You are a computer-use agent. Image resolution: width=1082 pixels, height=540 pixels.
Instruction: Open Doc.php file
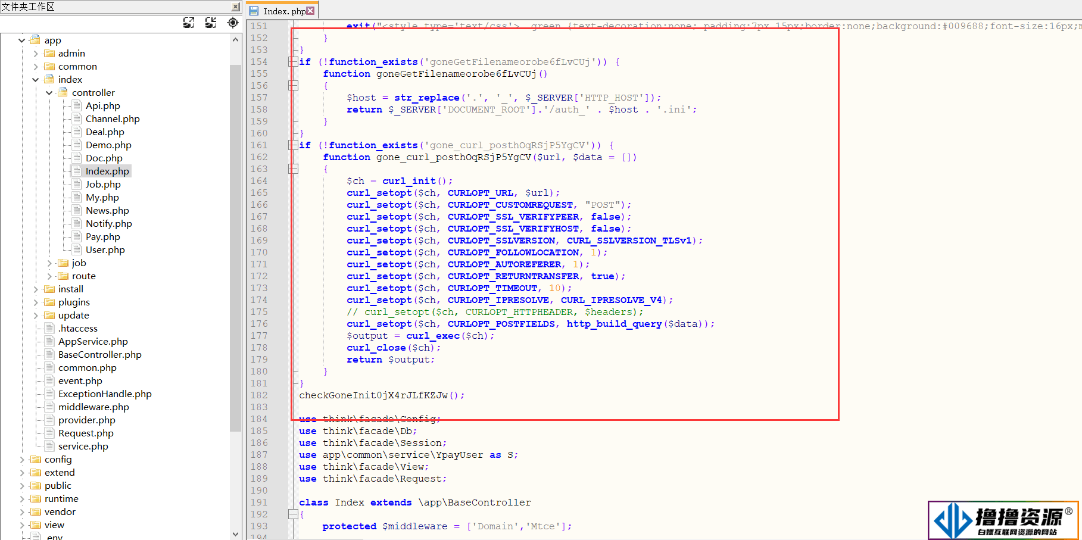[x=104, y=158]
